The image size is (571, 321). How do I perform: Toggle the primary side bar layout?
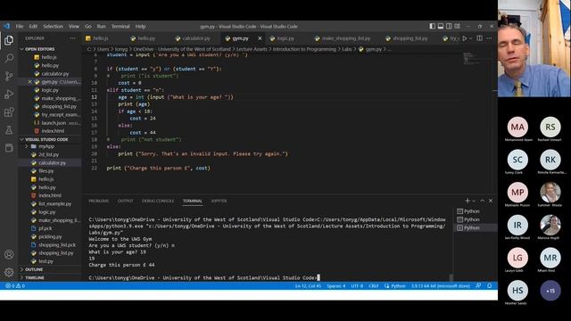432,26
